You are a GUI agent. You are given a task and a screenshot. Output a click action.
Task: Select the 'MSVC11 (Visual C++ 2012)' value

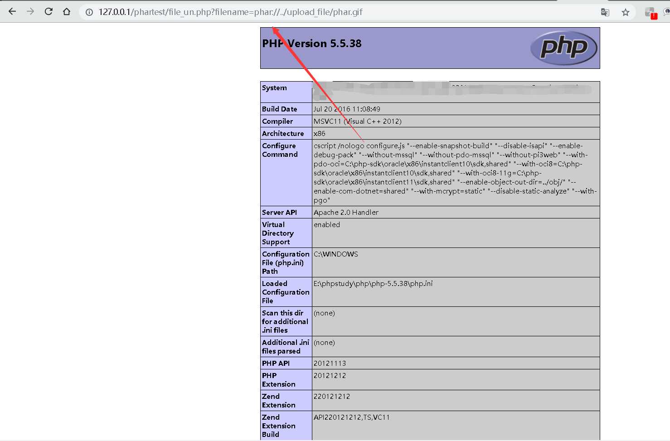pyautogui.click(x=358, y=121)
